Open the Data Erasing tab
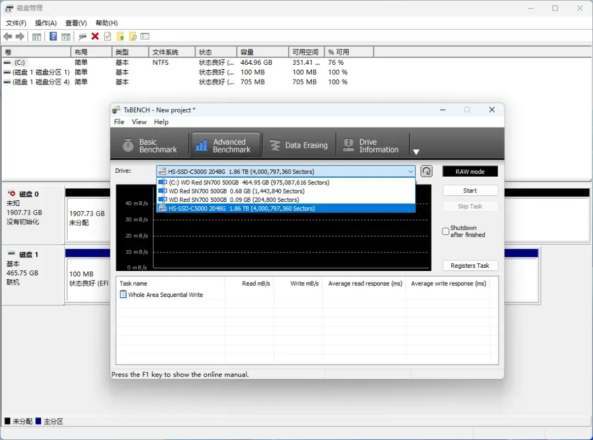This screenshot has width=593, height=440. (299, 145)
